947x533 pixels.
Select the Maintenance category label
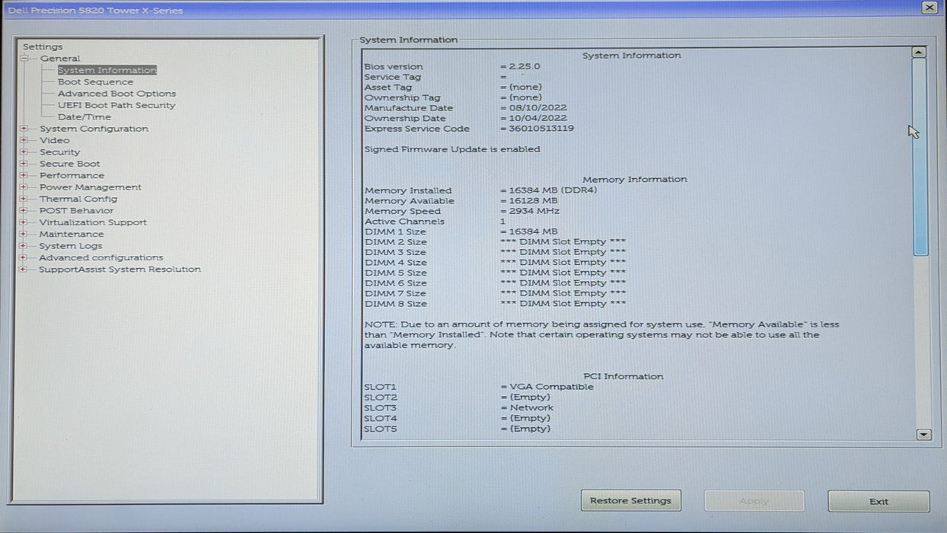click(x=72, y=234)
